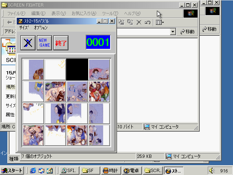Click the second-row tile with Sagat's bald head

[x=55, y=92]
